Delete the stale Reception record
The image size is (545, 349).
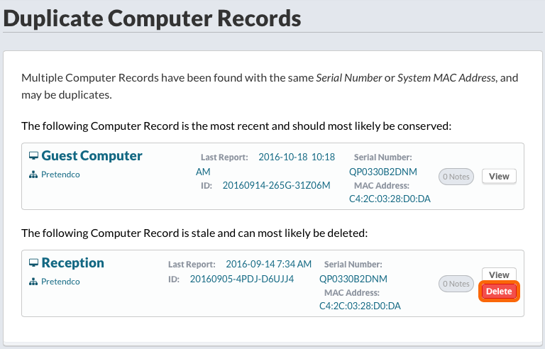(x=499, y=292)
